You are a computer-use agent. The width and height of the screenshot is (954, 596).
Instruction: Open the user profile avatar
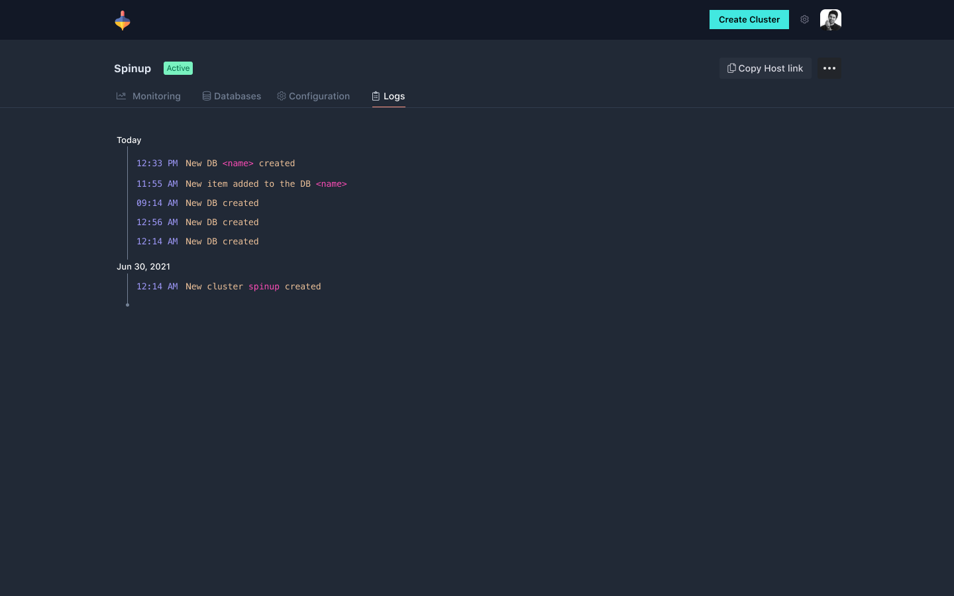[x=830, y=20]
